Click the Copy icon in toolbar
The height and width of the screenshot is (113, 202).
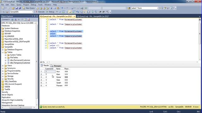(x=55, y=8)
